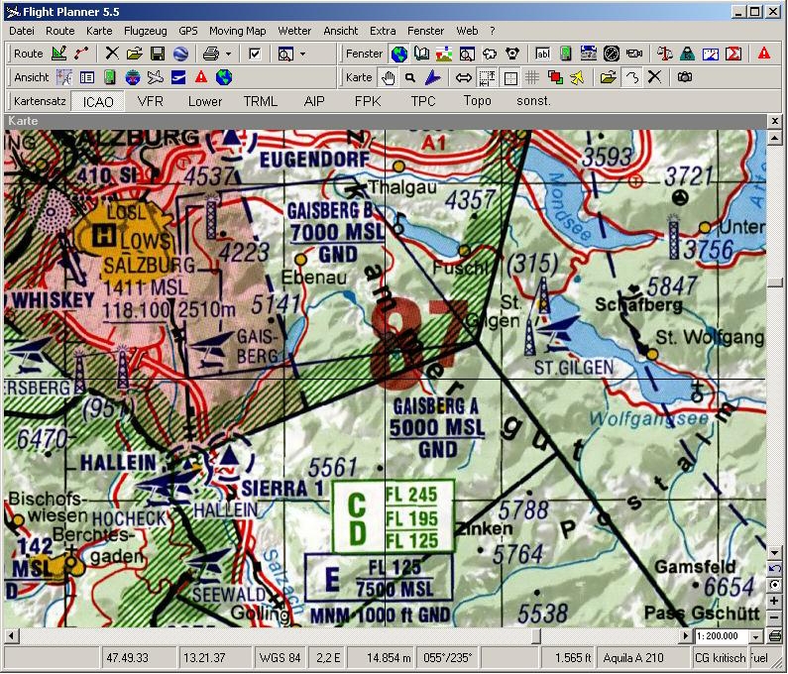Viewport: 788px width, 674px height.
Task: Click the white airplane icon in Ansicht toolbar
Action: click(x=156, y=77)
